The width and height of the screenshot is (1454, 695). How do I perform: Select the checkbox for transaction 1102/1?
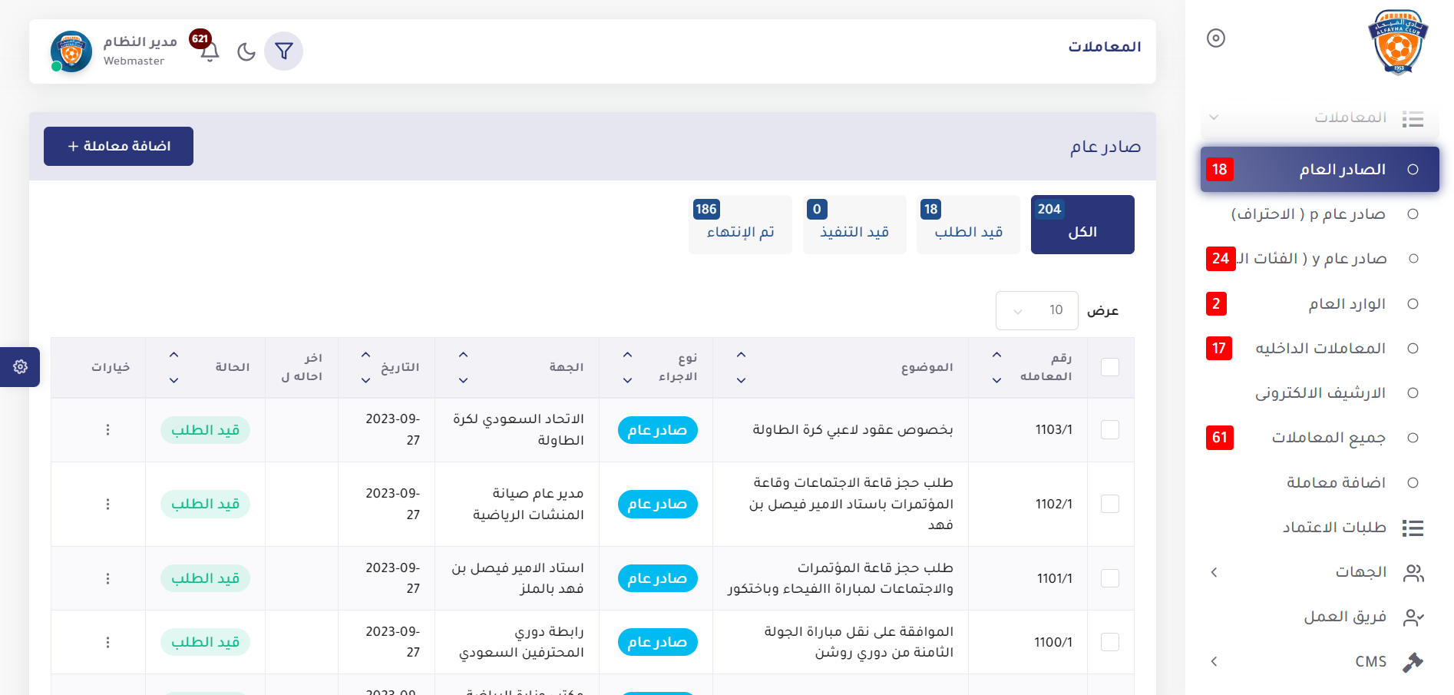[1109, 504]
